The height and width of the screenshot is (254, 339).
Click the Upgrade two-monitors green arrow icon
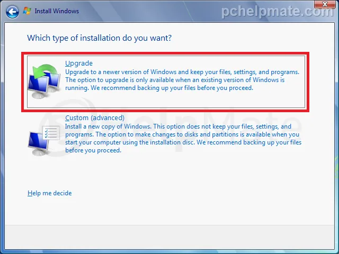pos(44,81)
